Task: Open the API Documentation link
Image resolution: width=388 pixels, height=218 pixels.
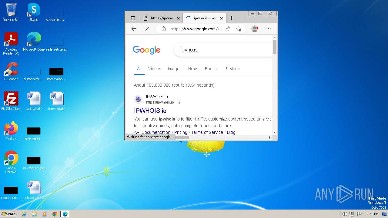Action: [152, 132]
